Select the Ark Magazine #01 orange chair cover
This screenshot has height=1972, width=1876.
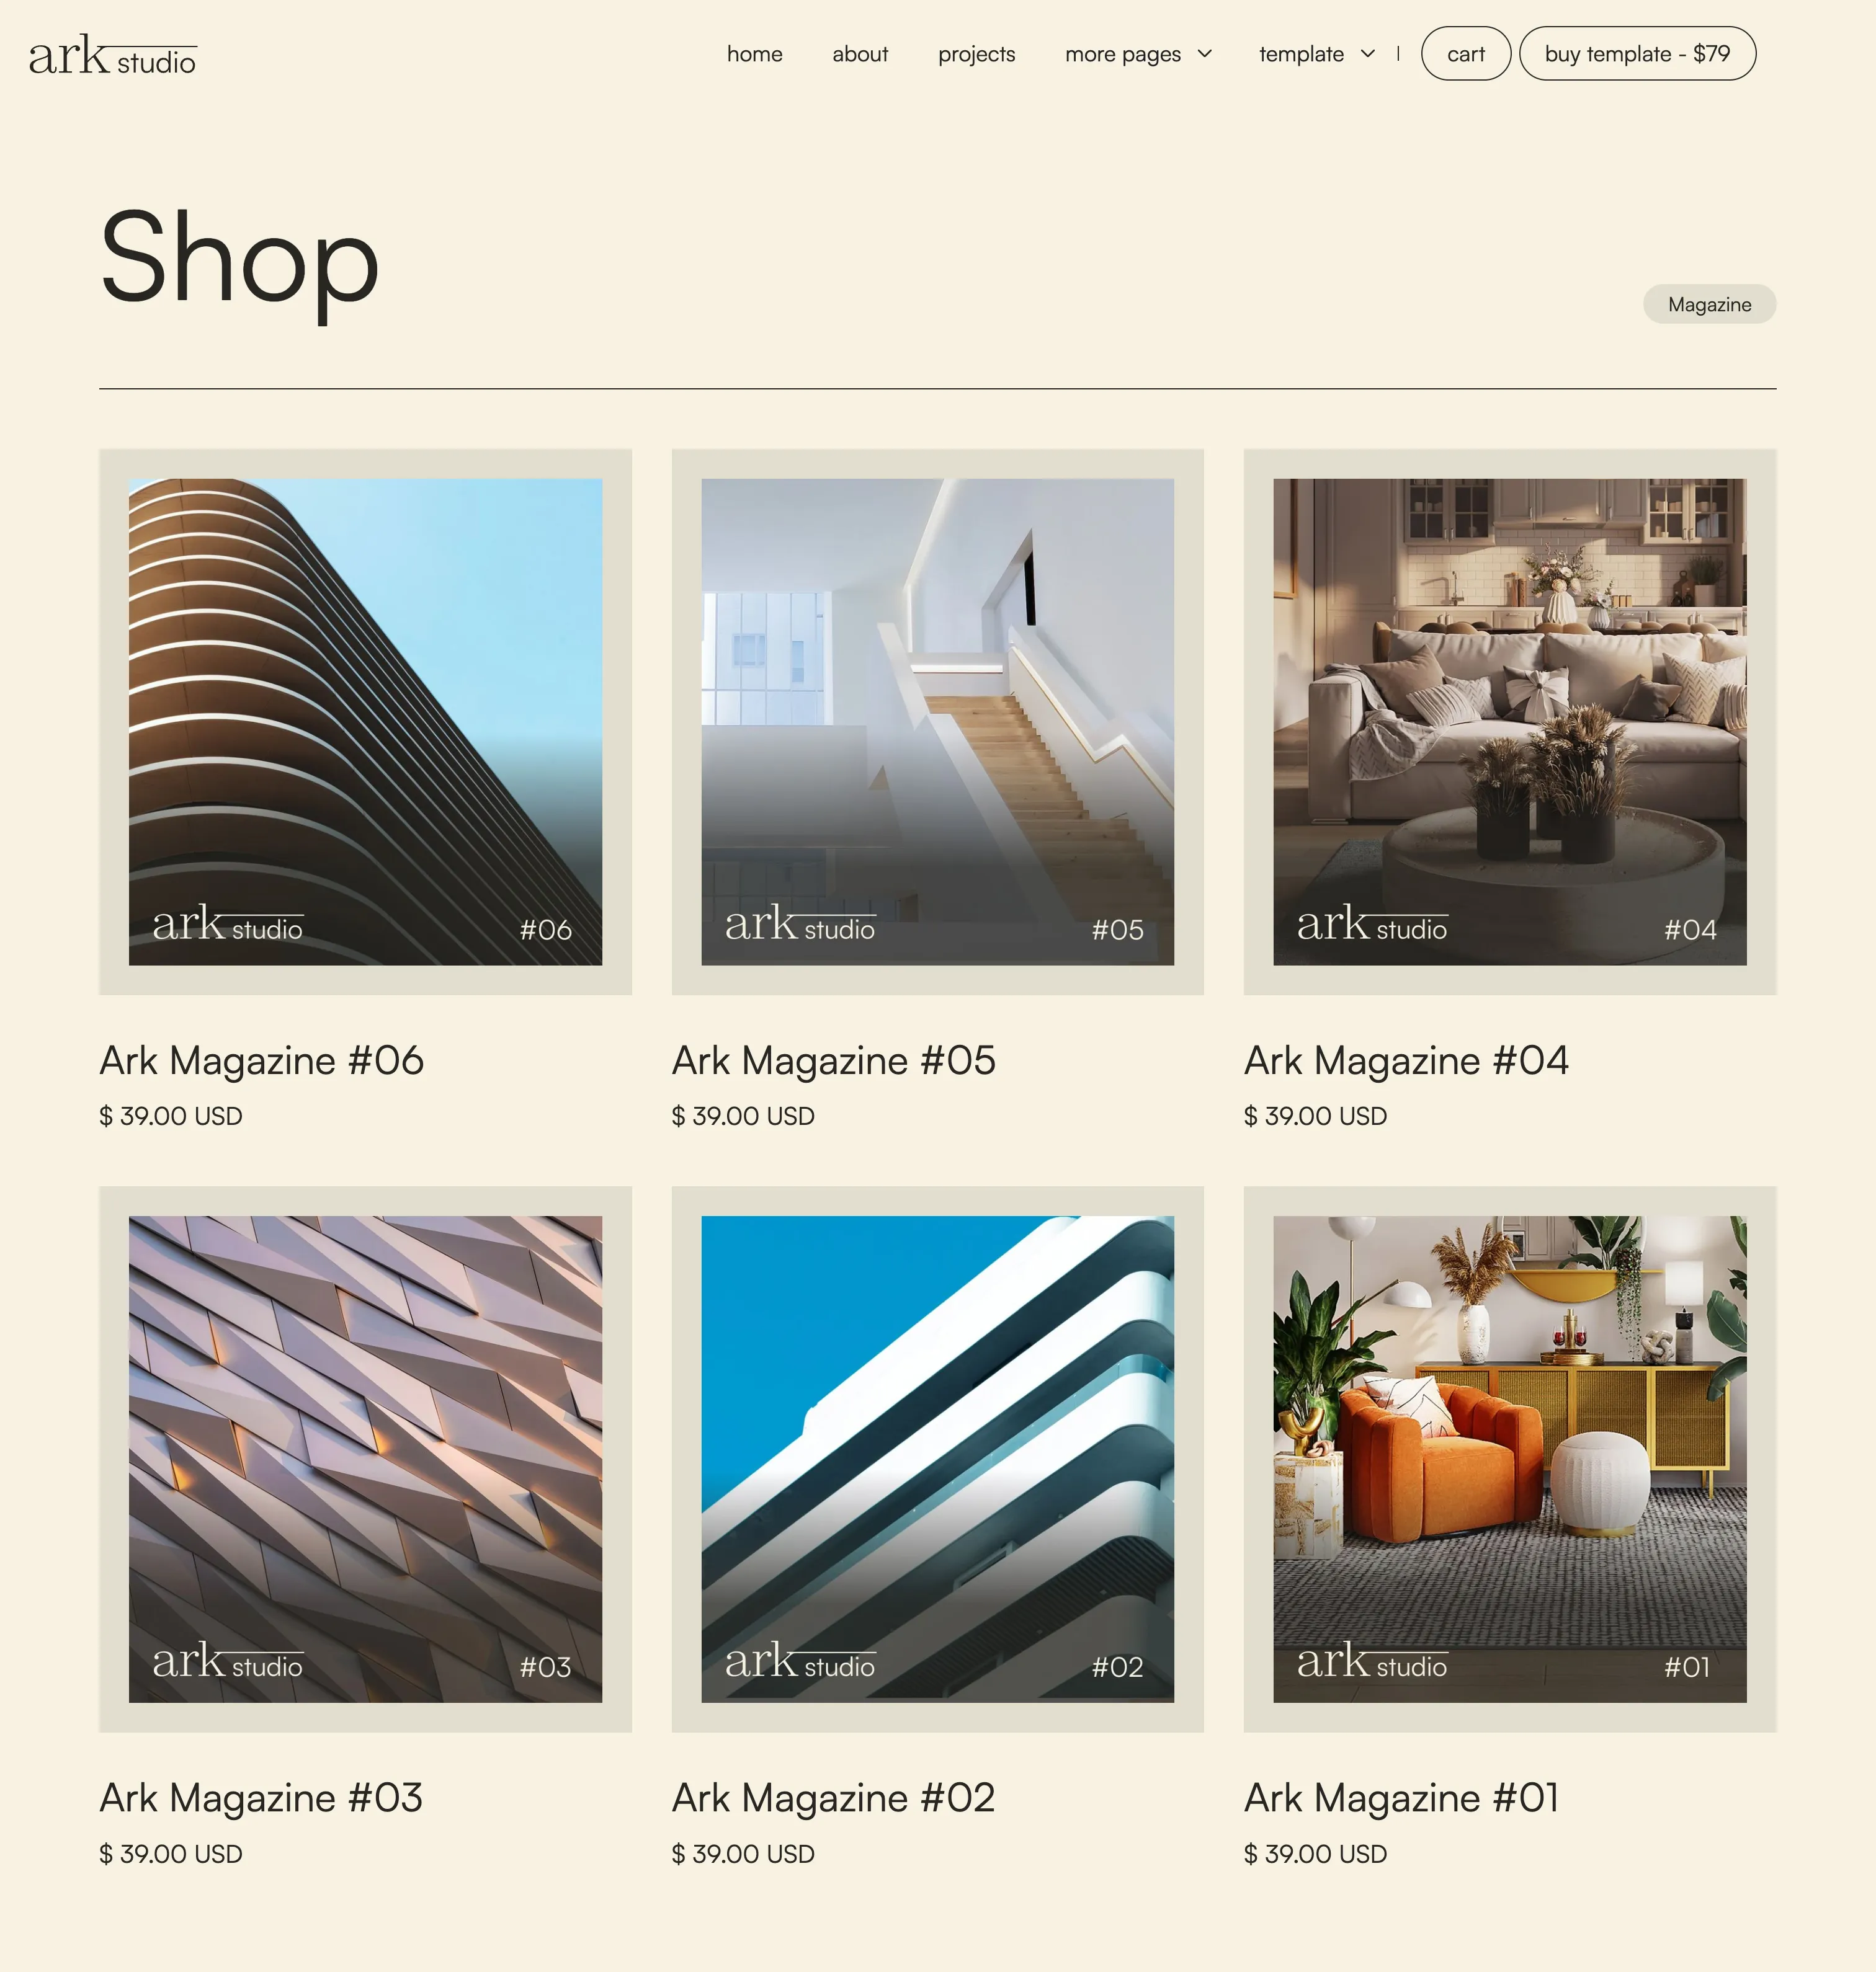(x=1509, y=1459)
